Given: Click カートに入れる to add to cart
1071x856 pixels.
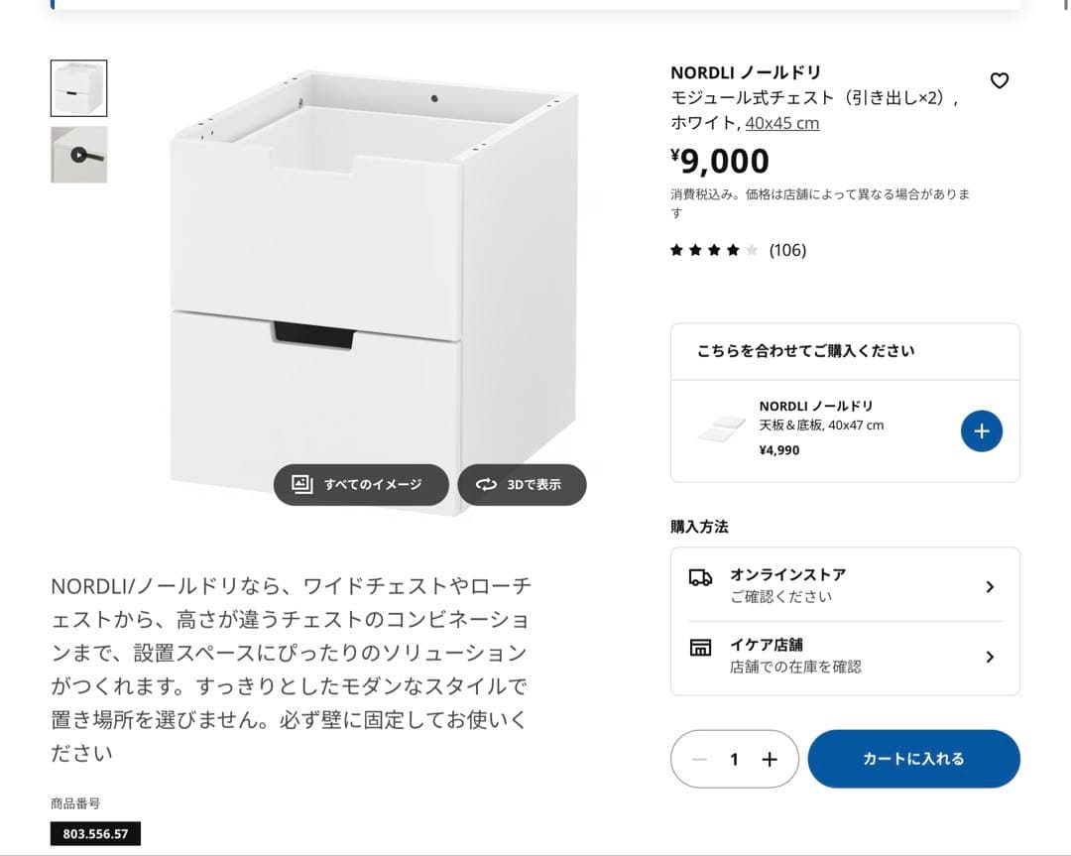Looking at the screenshot, I should click(x=913, y=758).
